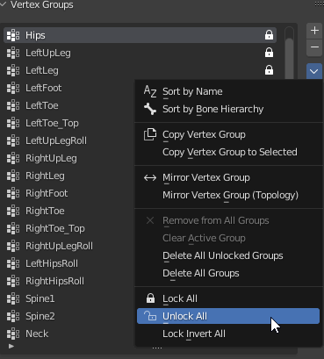Image resolution: width=324 pixels, height=359 pixels.
Task: Select the RightFoot vertex group
Action: point(69,193)
